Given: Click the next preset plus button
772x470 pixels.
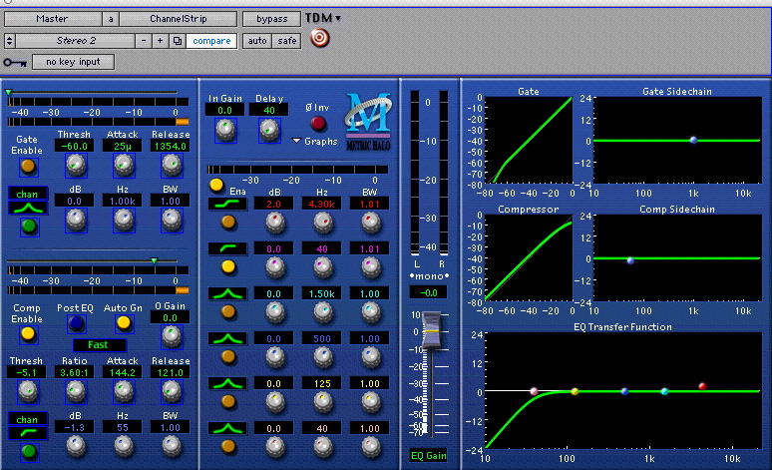Looking at the screenshot, I should (160, 41).
